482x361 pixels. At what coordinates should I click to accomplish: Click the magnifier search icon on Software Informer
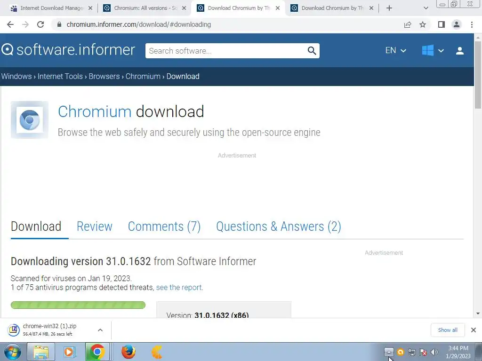pos(312,51)
